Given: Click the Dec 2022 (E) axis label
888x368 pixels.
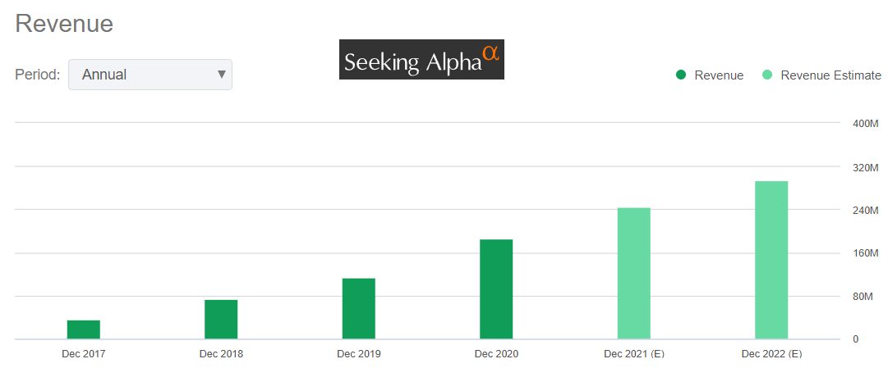Looking at the screenshot, I should coord(771,354).
